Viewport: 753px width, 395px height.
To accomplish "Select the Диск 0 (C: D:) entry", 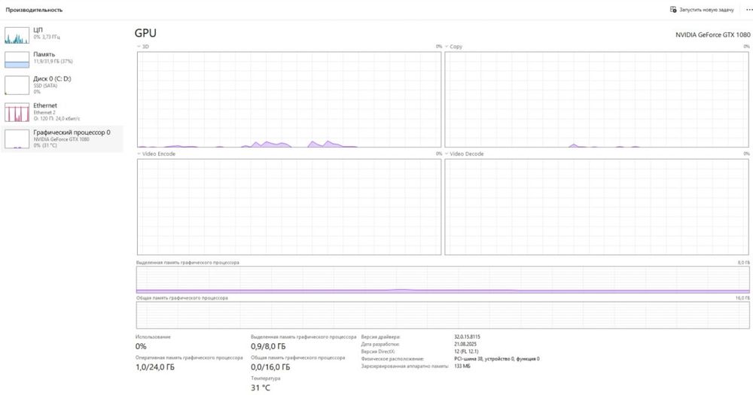I will (62, 84).
